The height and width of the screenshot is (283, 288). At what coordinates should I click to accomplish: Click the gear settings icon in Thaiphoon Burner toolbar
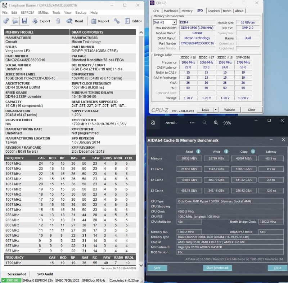(6, 21)
